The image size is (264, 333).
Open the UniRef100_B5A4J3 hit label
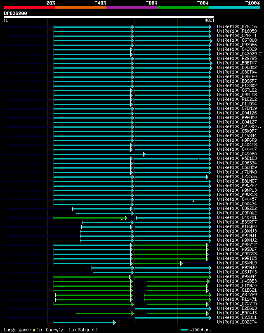[237, 313]
